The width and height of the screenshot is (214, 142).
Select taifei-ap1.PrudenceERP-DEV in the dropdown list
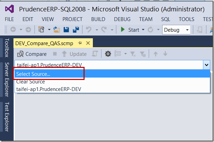[112, 89]
